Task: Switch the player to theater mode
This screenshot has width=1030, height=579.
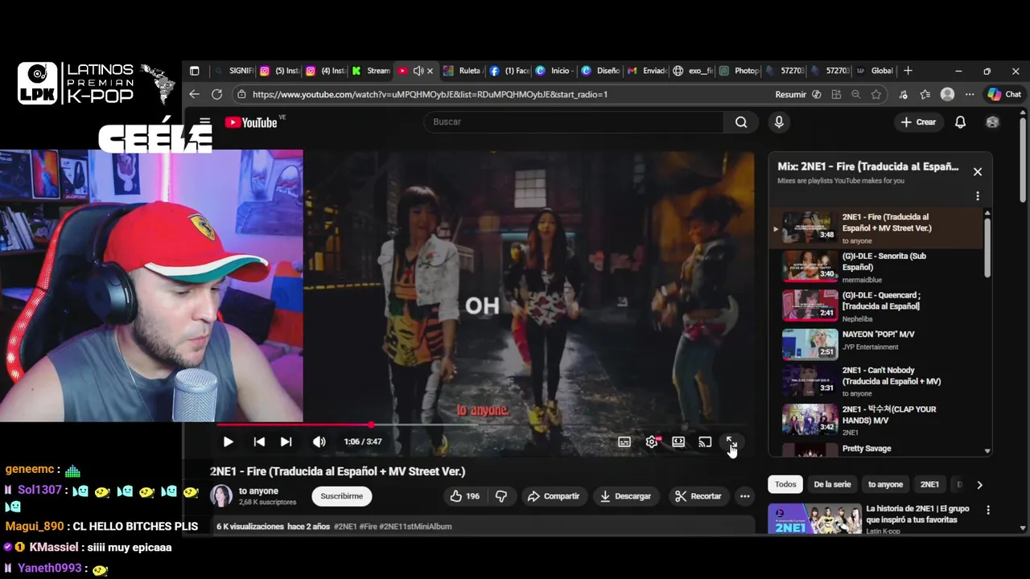Action: (678, 441)
